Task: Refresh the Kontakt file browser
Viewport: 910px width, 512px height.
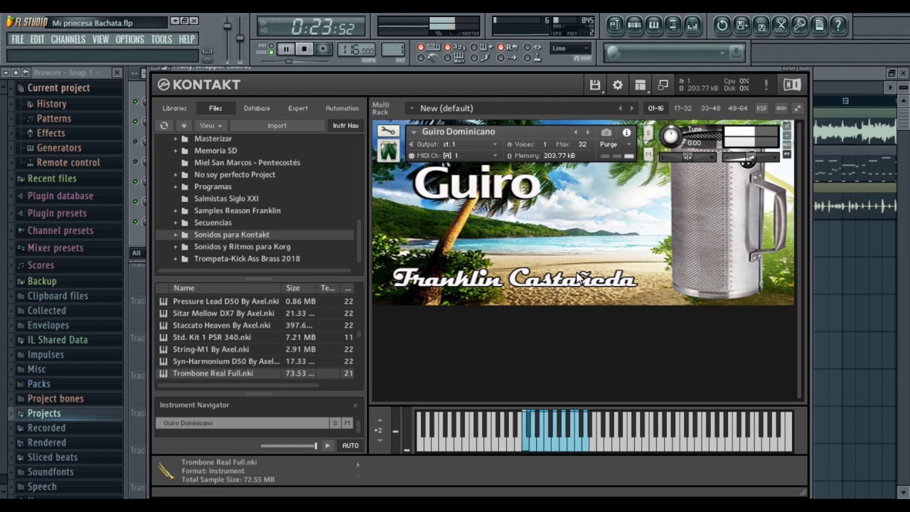Action: point(164,126)
